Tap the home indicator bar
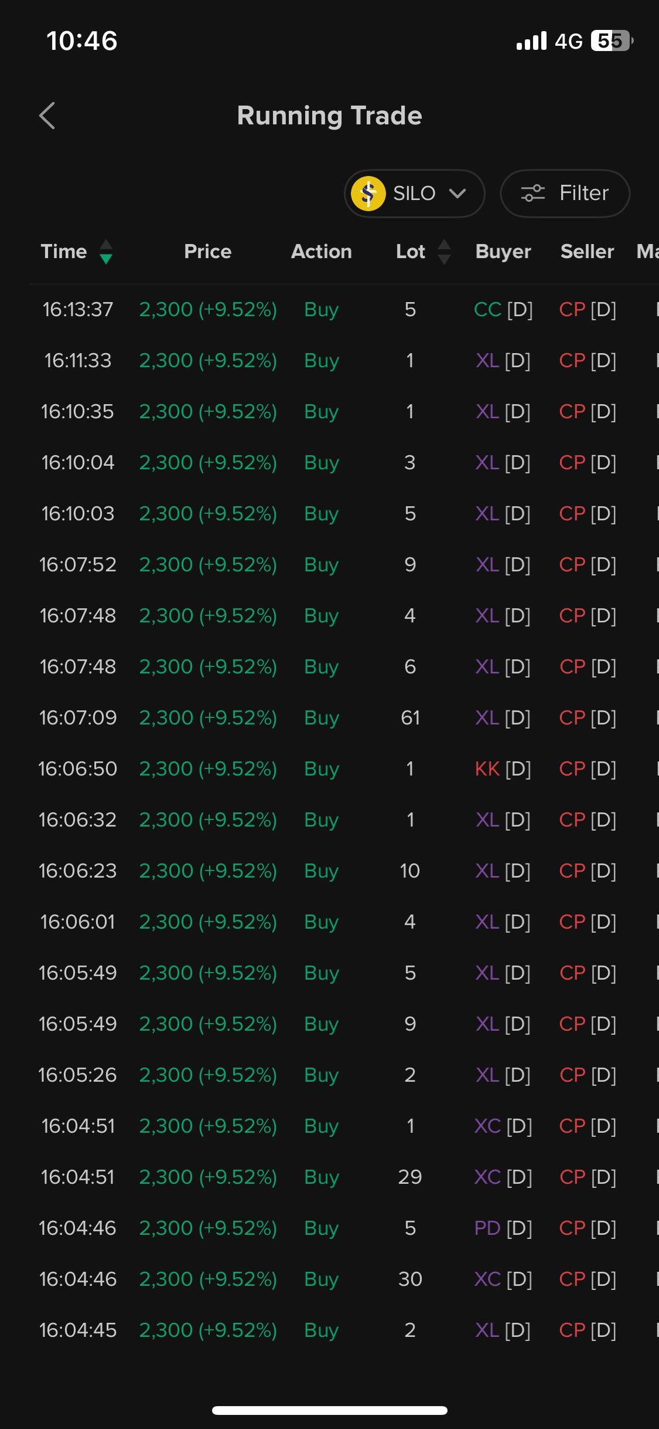659x1429 pixels. 329,1410
